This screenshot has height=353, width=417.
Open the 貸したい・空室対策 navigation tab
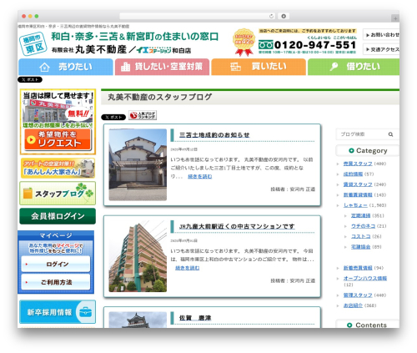point(162,67)
